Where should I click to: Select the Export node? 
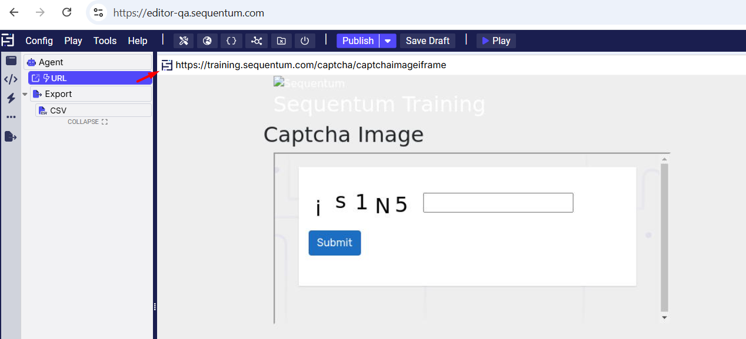coord(91,94)
